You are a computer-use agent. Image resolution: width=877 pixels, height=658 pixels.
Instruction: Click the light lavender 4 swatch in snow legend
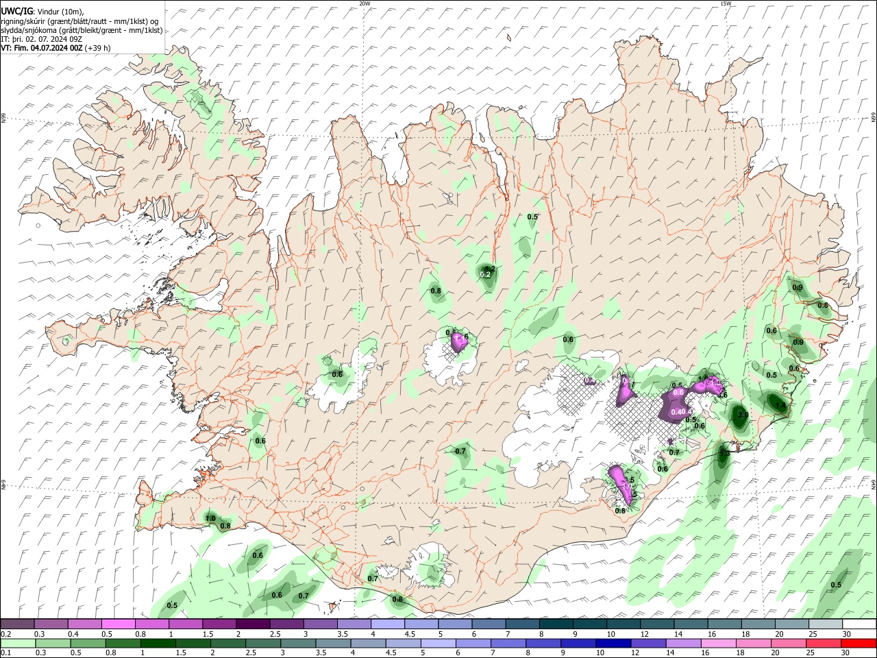(x=387, y=624)
